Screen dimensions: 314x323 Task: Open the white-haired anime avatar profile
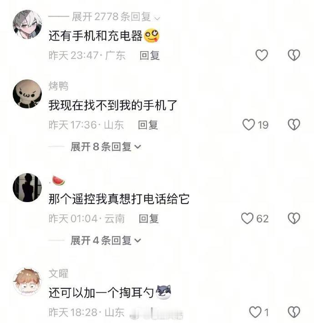click(27, 24)
